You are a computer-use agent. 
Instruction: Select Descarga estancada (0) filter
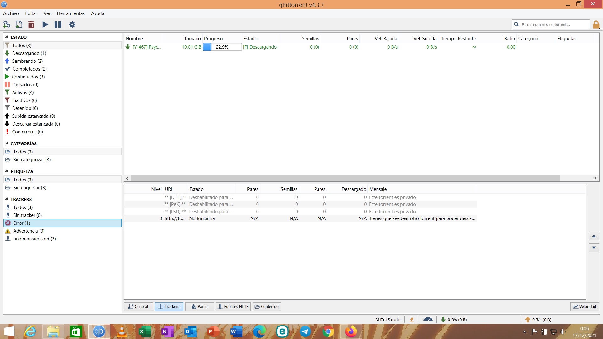click(62, 124)
